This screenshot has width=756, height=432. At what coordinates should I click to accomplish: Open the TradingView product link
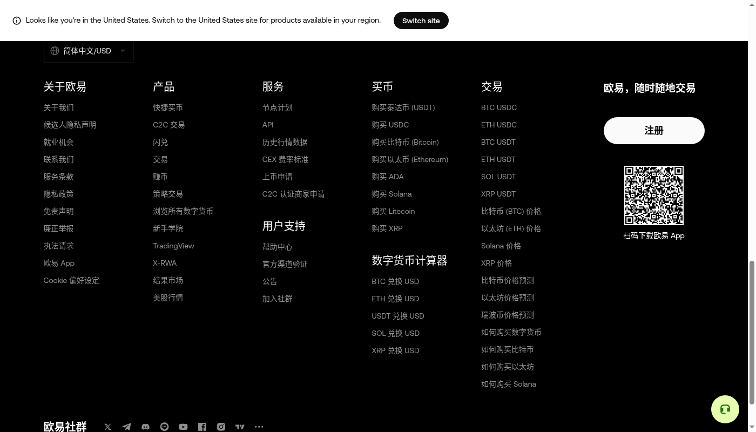pyautogui.click(x=173, y=246)
